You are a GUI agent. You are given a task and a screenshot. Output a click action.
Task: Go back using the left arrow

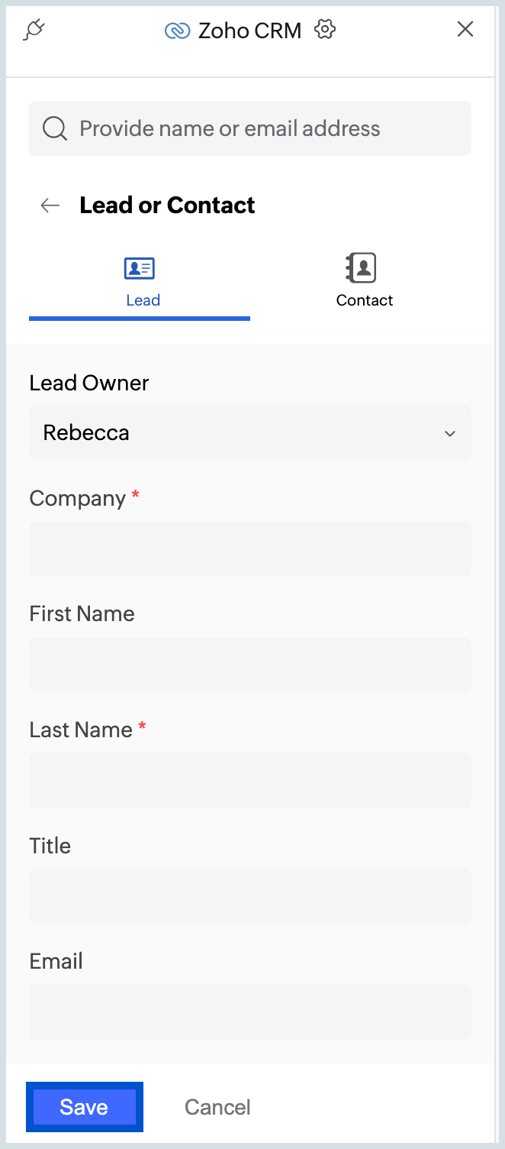pos(50,205)
